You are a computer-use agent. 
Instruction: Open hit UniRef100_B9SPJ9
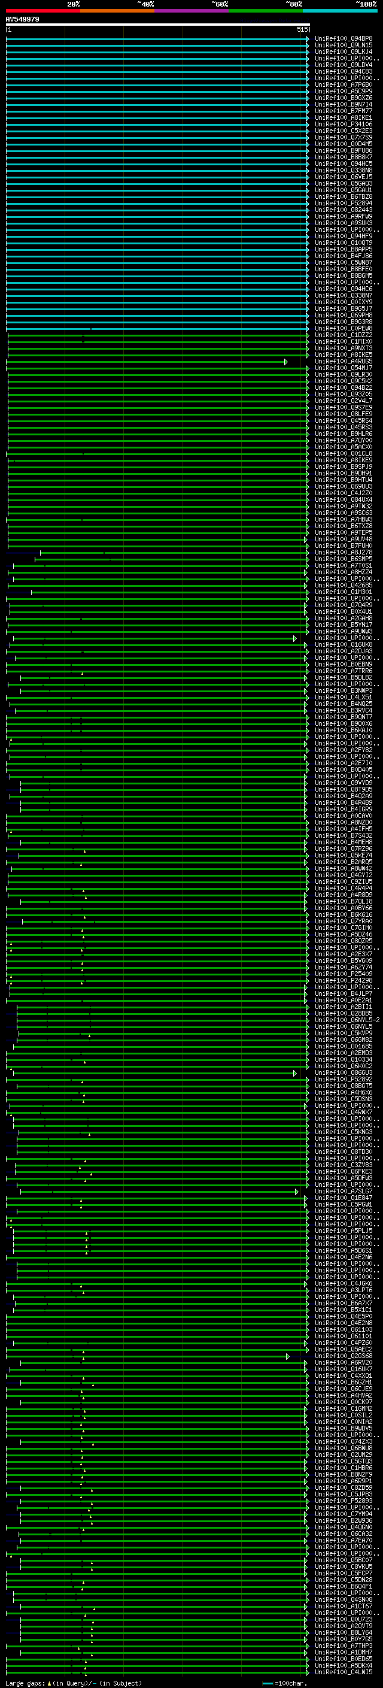[x=344, y=466]
